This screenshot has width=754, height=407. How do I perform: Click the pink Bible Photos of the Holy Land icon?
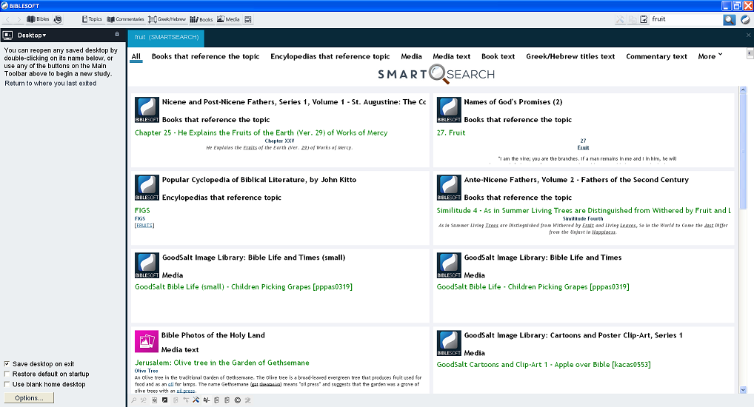147,342
